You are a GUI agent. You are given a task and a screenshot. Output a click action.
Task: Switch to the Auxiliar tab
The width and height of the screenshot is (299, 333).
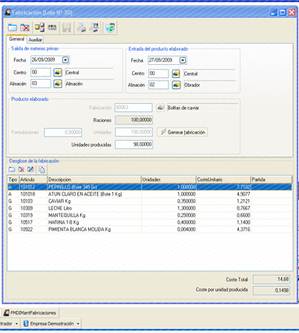35,40
